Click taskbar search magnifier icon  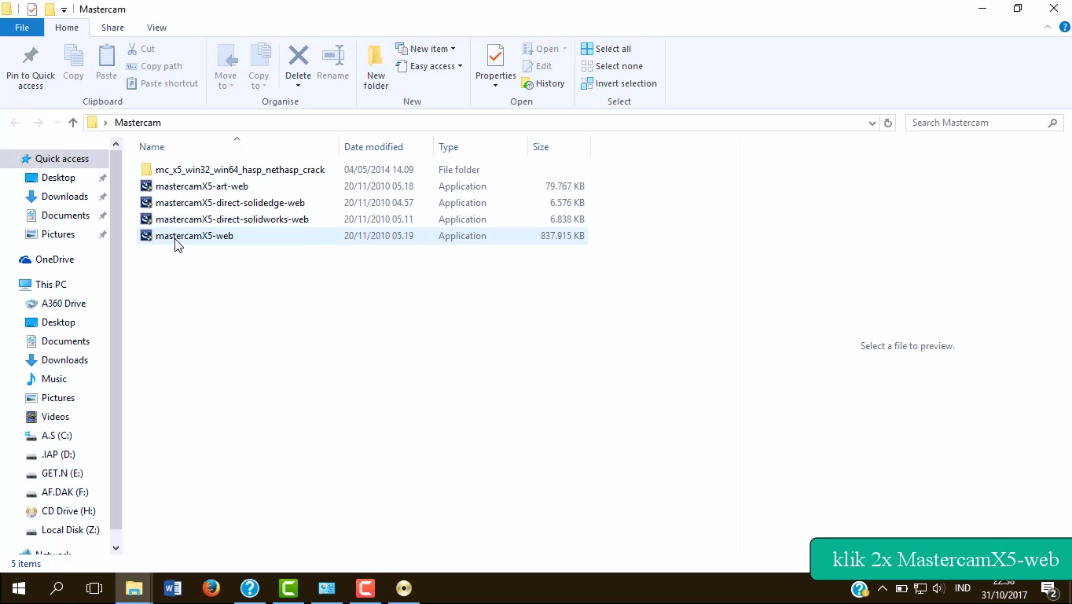coord(57,587)
